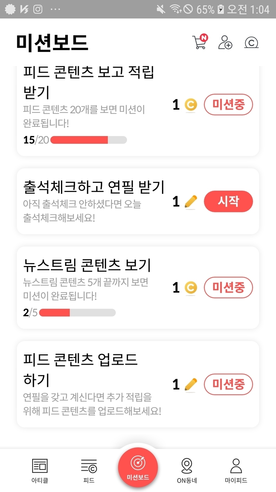The width and height of the screenshot is (276, 492).
Task: Tap 미션중 button for 피드 콘텐츠 적립
Action: coord(228,105)
